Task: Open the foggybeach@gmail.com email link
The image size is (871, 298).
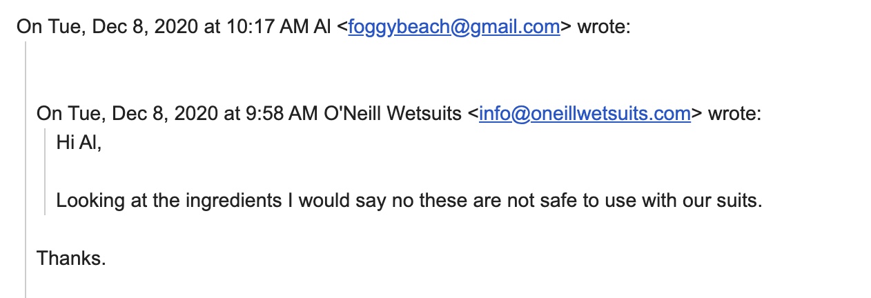Action: [453, 27]
